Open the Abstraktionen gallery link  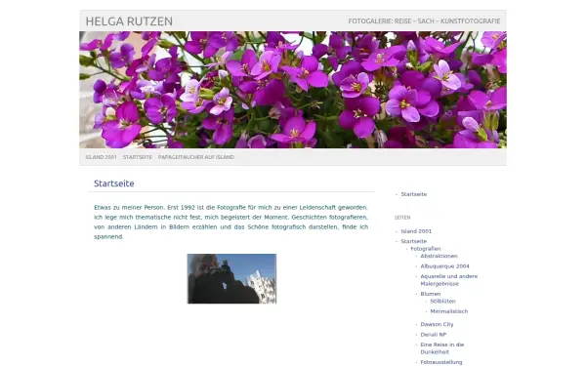point(439,256)
